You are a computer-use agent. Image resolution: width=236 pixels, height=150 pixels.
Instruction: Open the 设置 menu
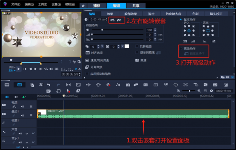click(x=56, y=4)
